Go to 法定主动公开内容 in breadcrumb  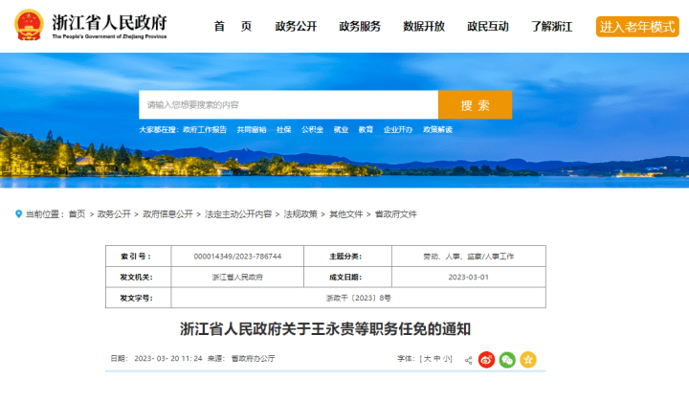click(x=238, y=214)
